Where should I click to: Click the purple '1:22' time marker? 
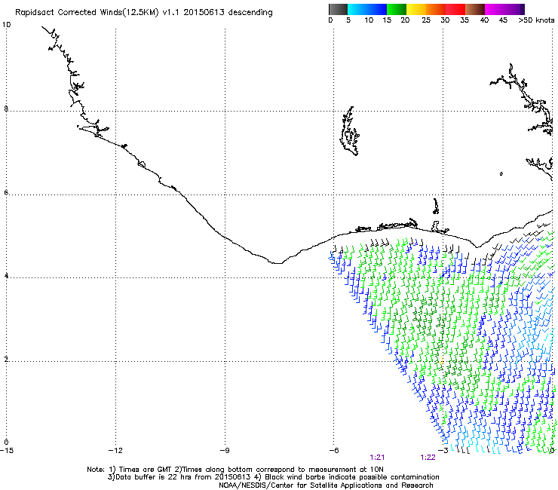coord(428,458)
